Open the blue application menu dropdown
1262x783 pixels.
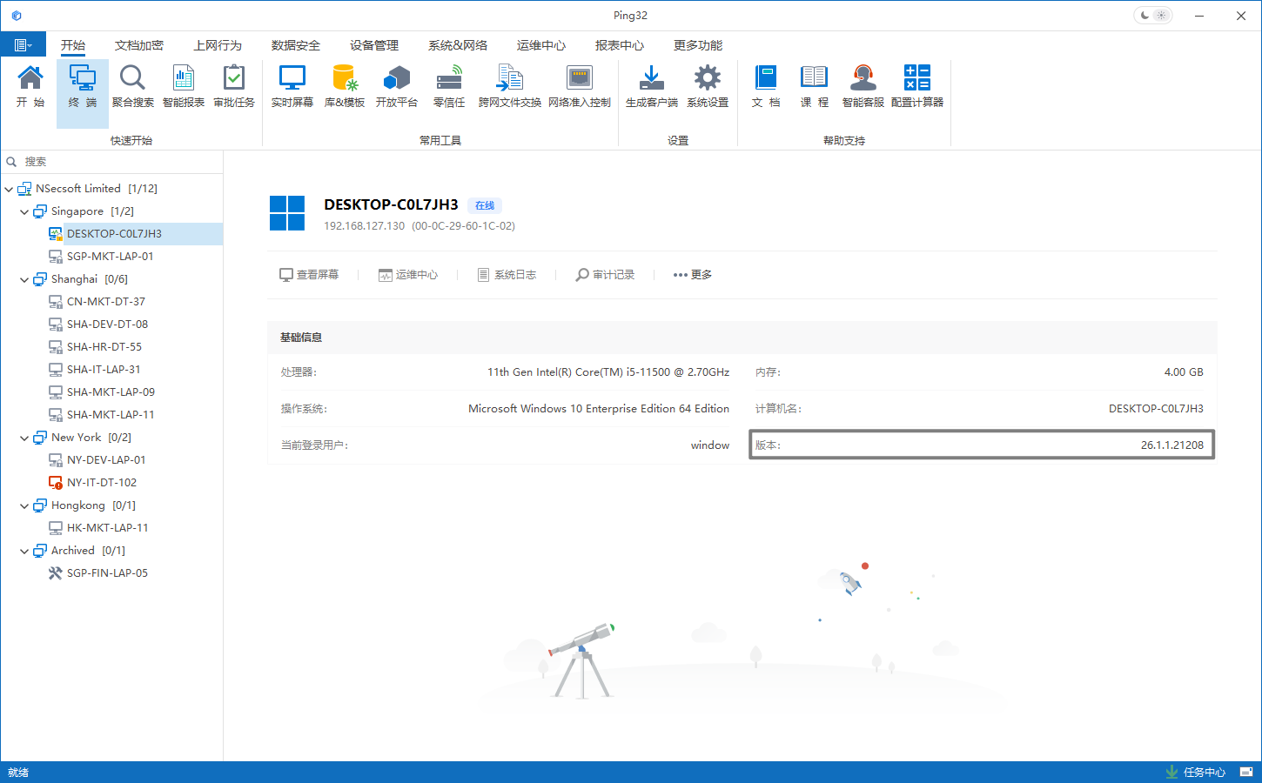pos(23,45)
